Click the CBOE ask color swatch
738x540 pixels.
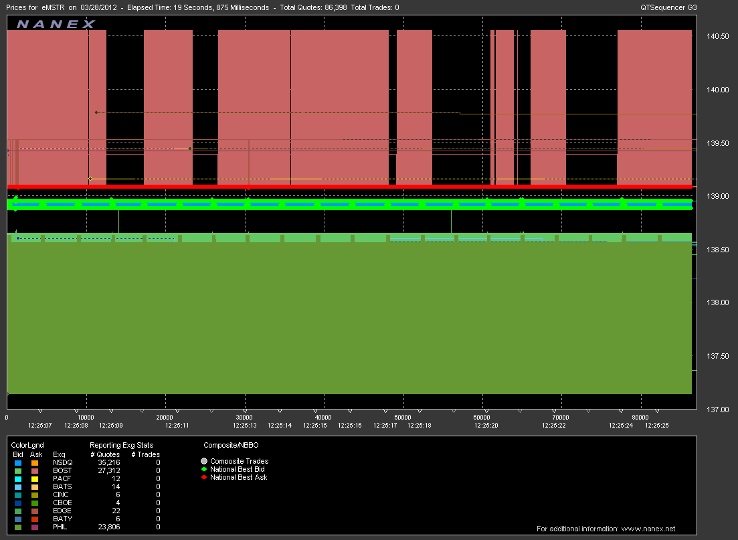[35, 503]
